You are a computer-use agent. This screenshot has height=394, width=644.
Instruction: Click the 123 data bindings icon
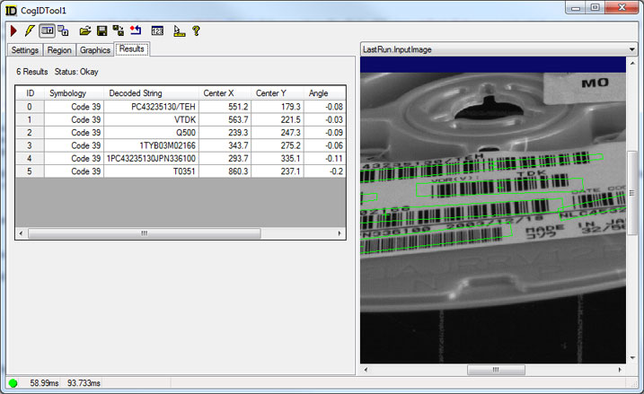point(157,31)
